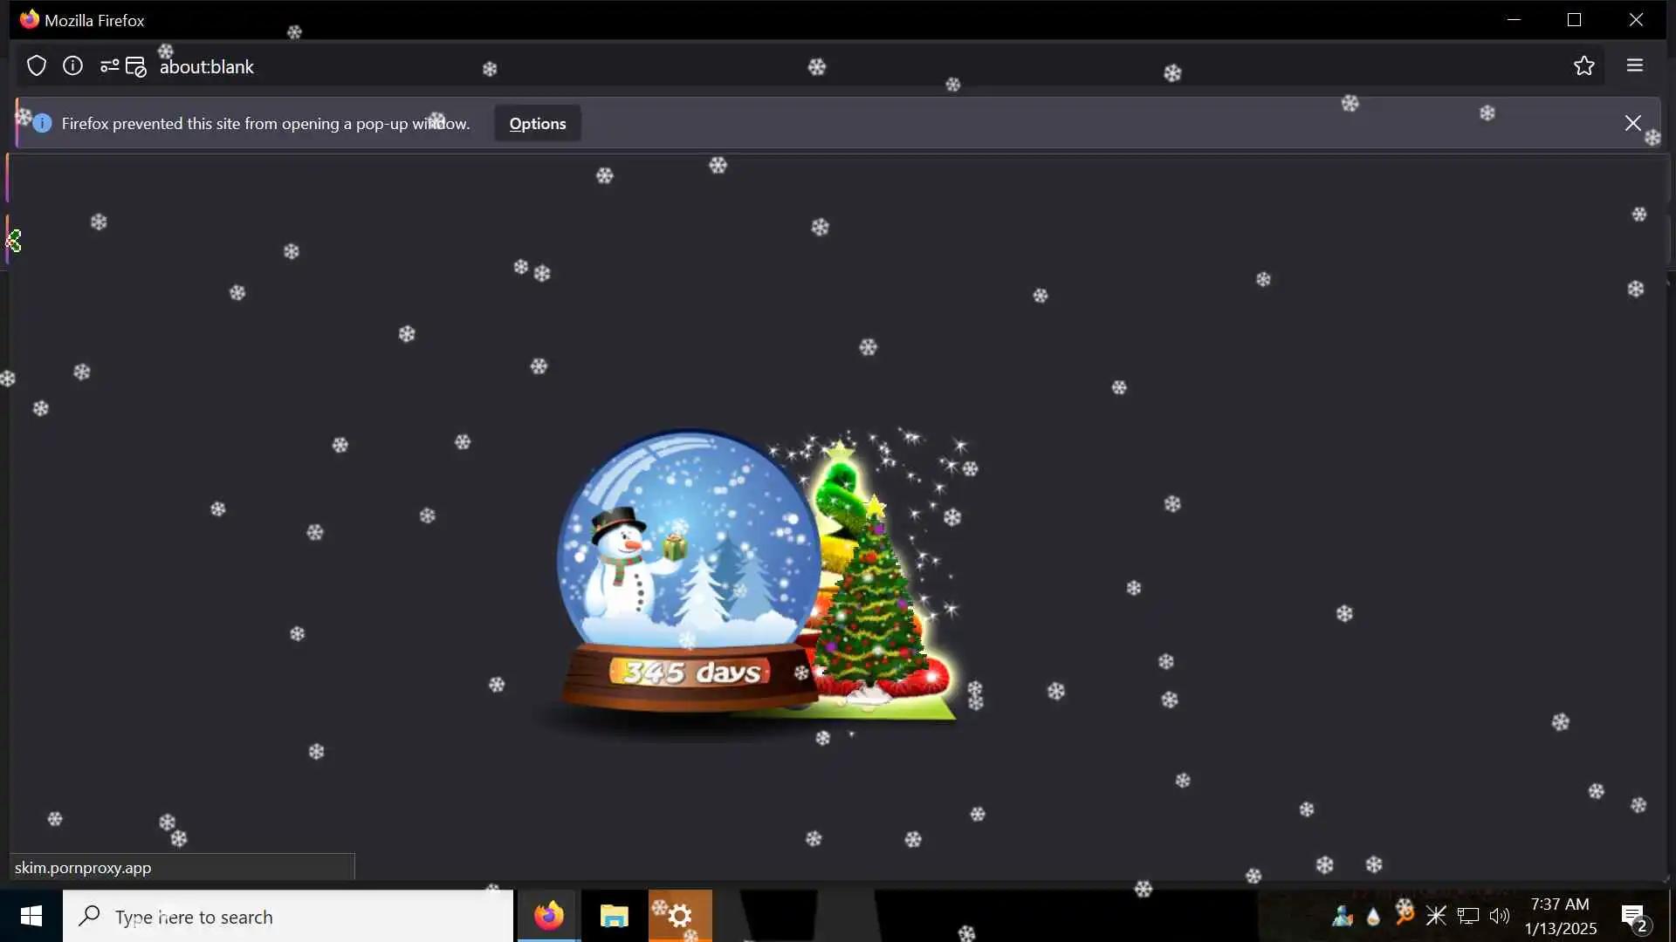This screenshot has width=1676, height=942.
Task: Open File Explorer from the taskbar
Action: click(x=615, y=916)
